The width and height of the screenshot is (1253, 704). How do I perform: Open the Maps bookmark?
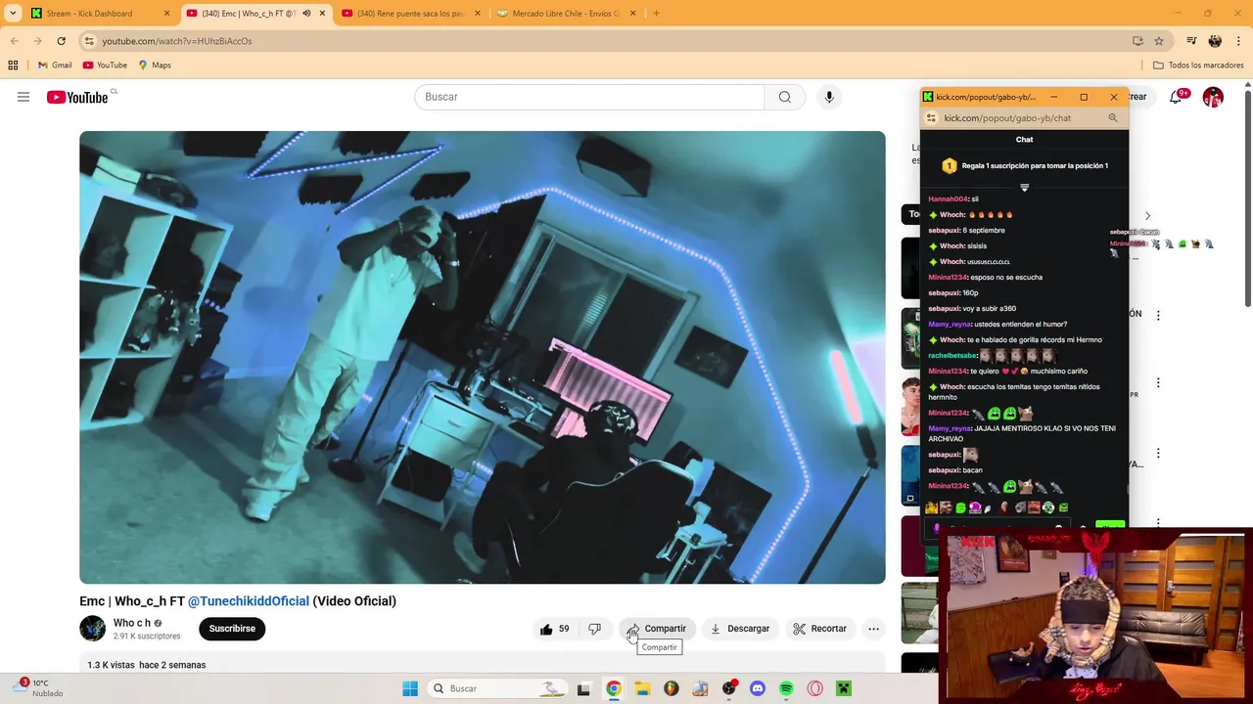[x=155, y=66]
